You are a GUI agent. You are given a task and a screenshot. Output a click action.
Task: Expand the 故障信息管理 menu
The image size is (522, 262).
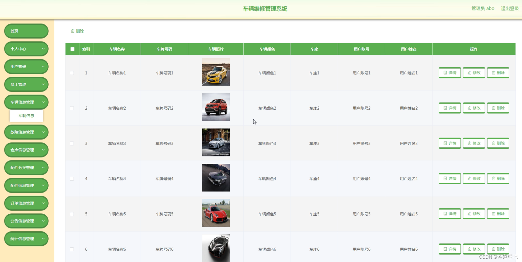(26, 132)
